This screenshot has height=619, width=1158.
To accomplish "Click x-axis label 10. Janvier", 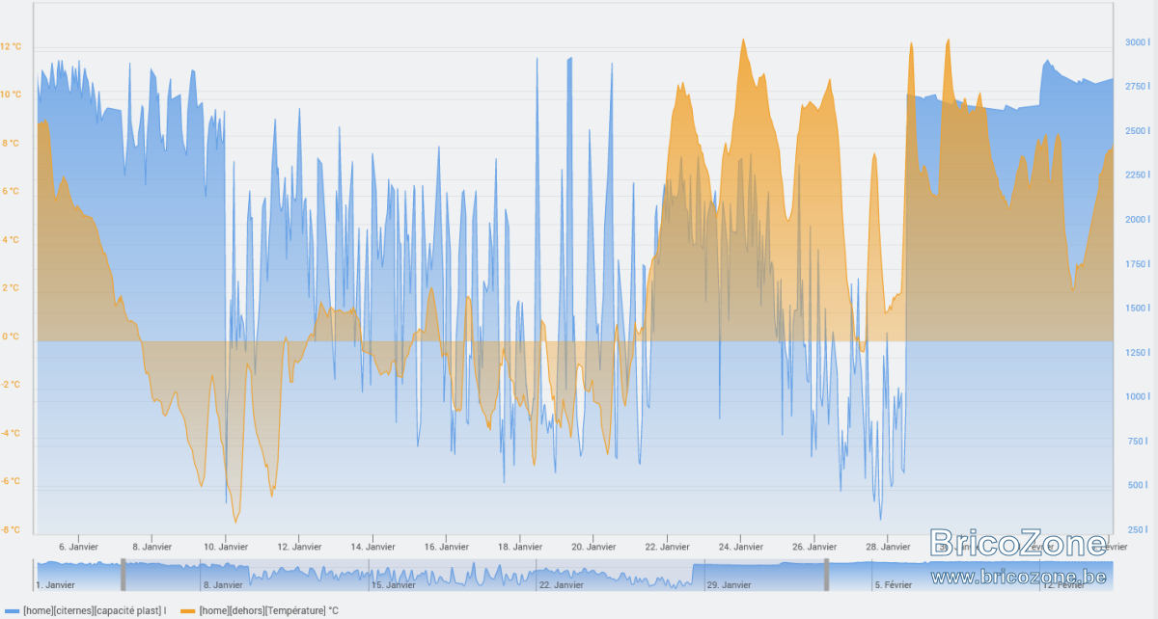I will coord(225,547).
